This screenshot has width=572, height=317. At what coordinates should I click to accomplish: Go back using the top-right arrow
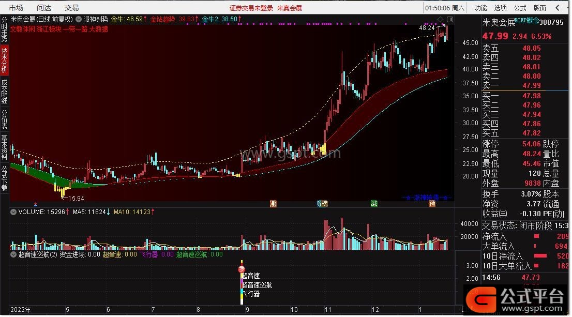pyautogui.click(x=558, y=8)
